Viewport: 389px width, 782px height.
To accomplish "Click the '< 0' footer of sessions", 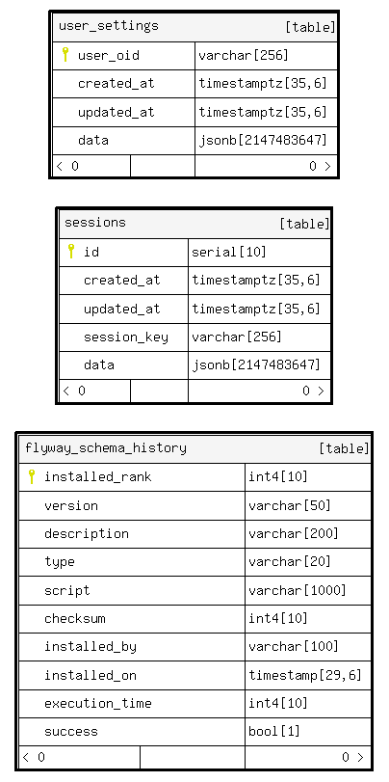I will click(x=74, y=391).
